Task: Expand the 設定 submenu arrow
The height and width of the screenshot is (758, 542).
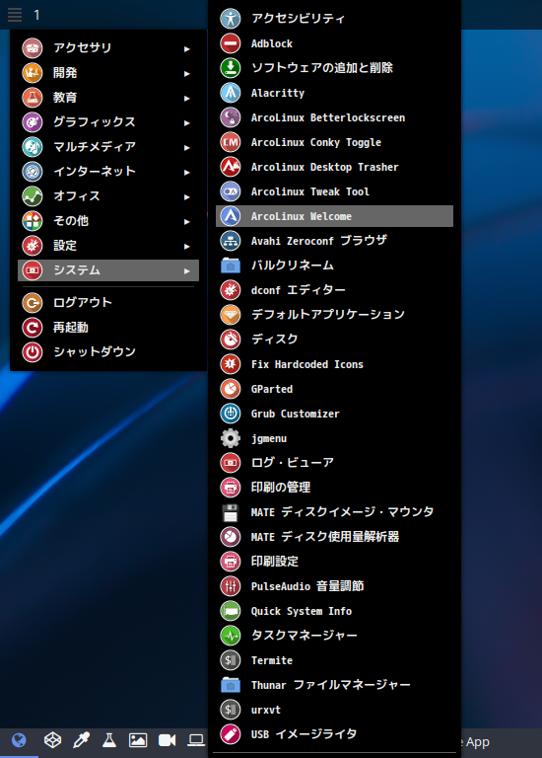Action: [x=187, y=246]
